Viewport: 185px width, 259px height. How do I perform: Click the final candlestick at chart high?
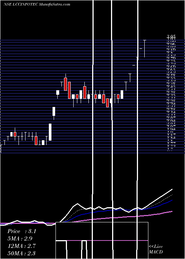pos(145,48)
